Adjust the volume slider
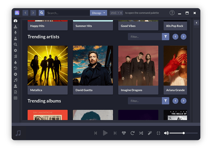Viewport: 212px width, 148px height. (184, 133)
